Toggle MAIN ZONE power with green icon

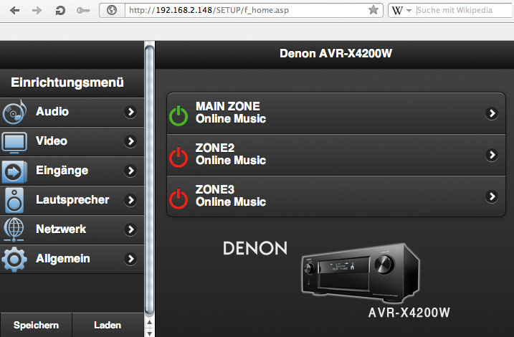(x=179, y=115)
